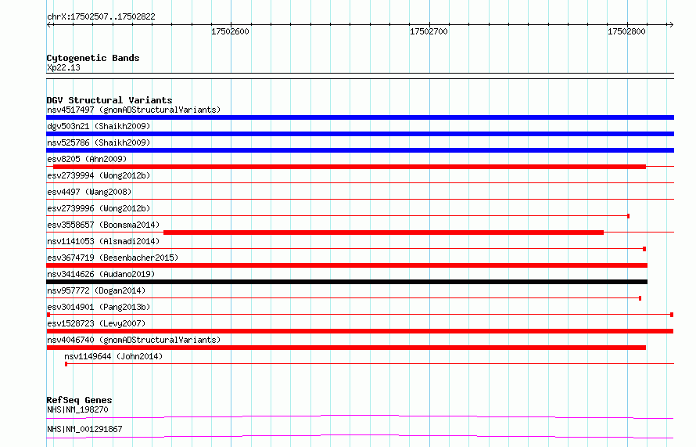Open esv3674719 (Besenbacher2015) variant label
Image resolution: width=696 pixels, height=447 pixels.
113,258
